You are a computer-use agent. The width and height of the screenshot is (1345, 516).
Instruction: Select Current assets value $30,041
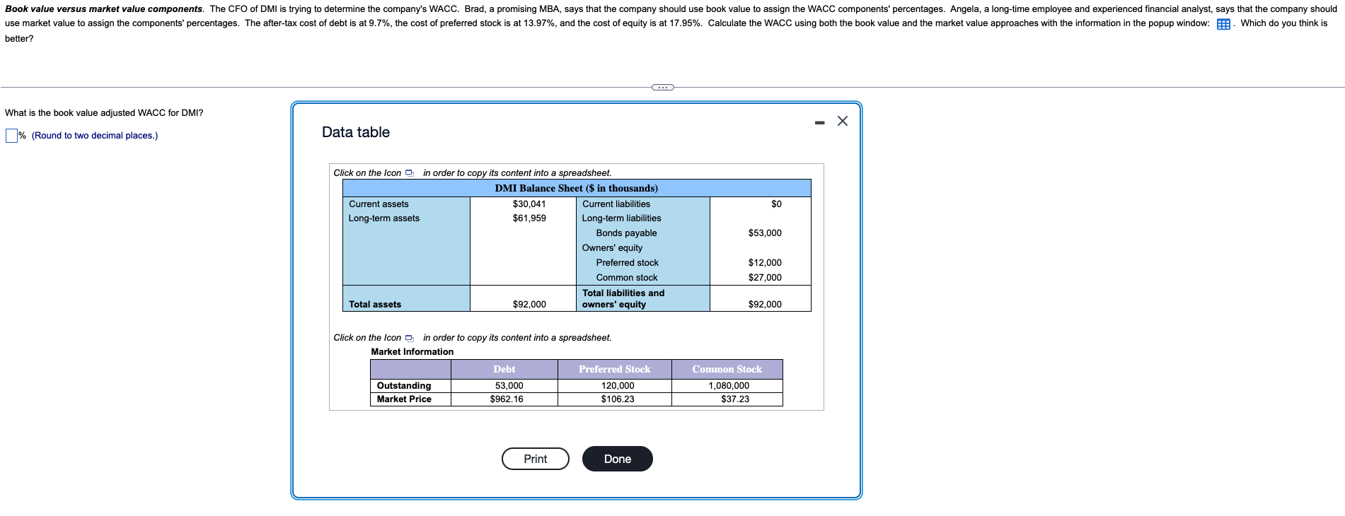pos(529,204)
